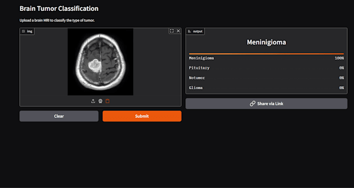Viewport: 354px width, 188px height.
Task: Click the brain MRI image
Action: [100, 62]
